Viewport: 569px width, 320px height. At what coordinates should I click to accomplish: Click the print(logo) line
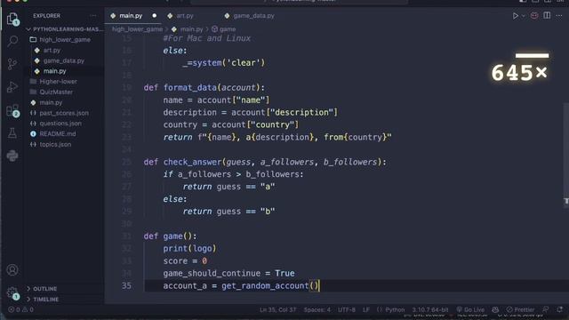189,249
